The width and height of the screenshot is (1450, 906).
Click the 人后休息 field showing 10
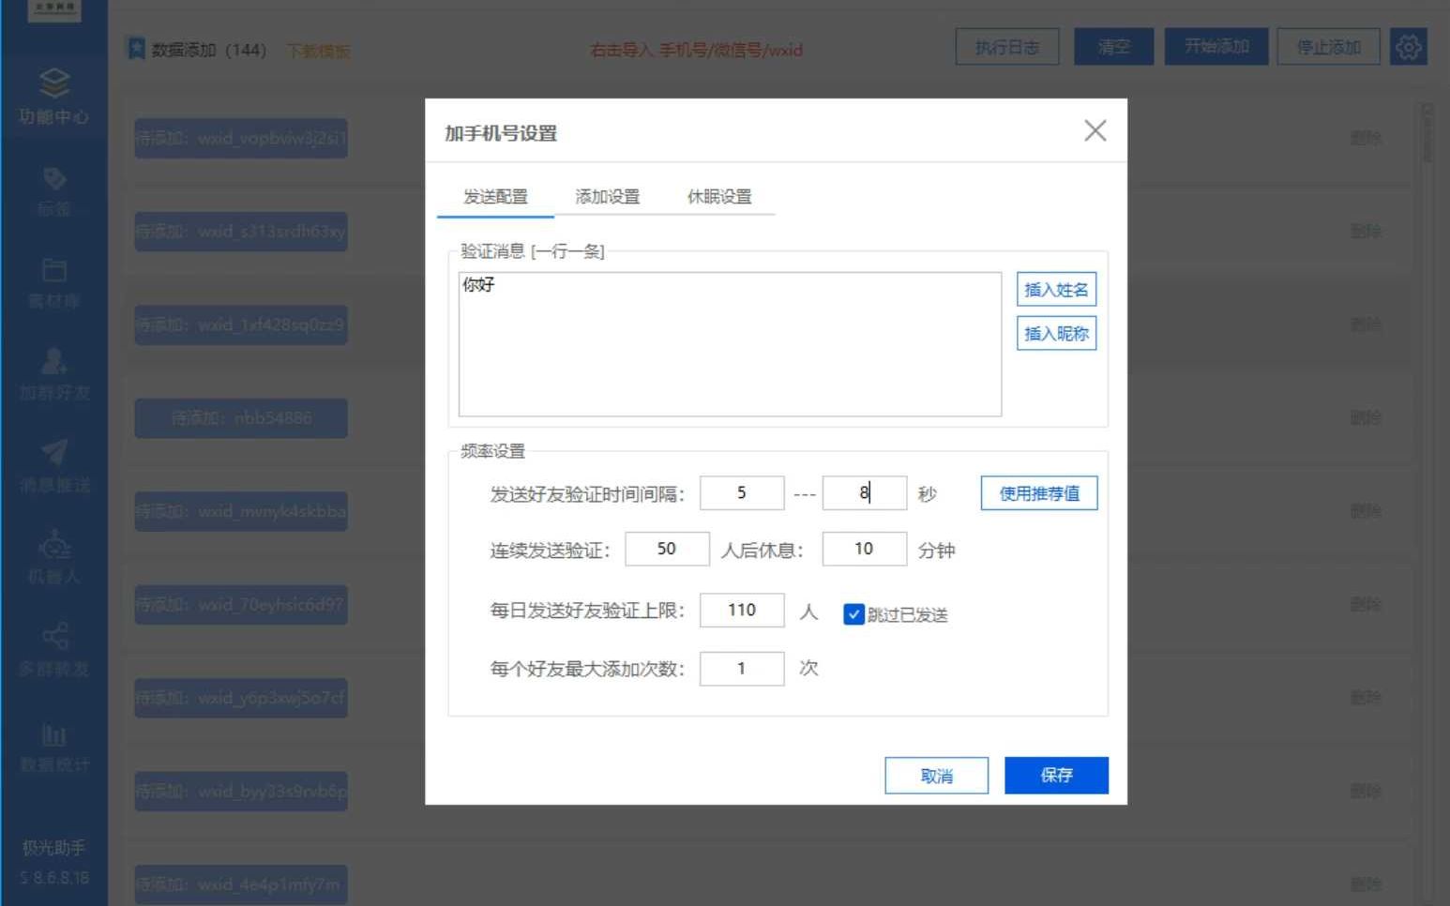[x=864, y=549]
